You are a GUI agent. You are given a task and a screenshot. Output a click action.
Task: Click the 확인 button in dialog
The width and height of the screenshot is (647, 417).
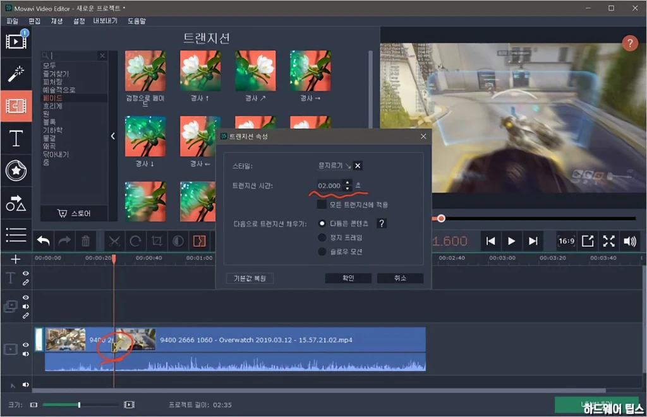(x=348, y=278)
